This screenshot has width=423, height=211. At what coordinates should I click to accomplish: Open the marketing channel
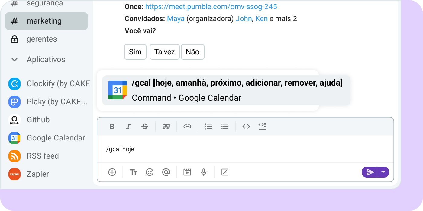coord(44,21)
